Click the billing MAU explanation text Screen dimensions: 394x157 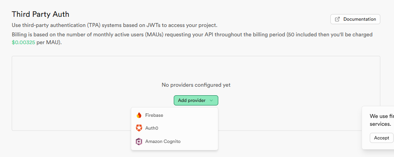(191, 35)
